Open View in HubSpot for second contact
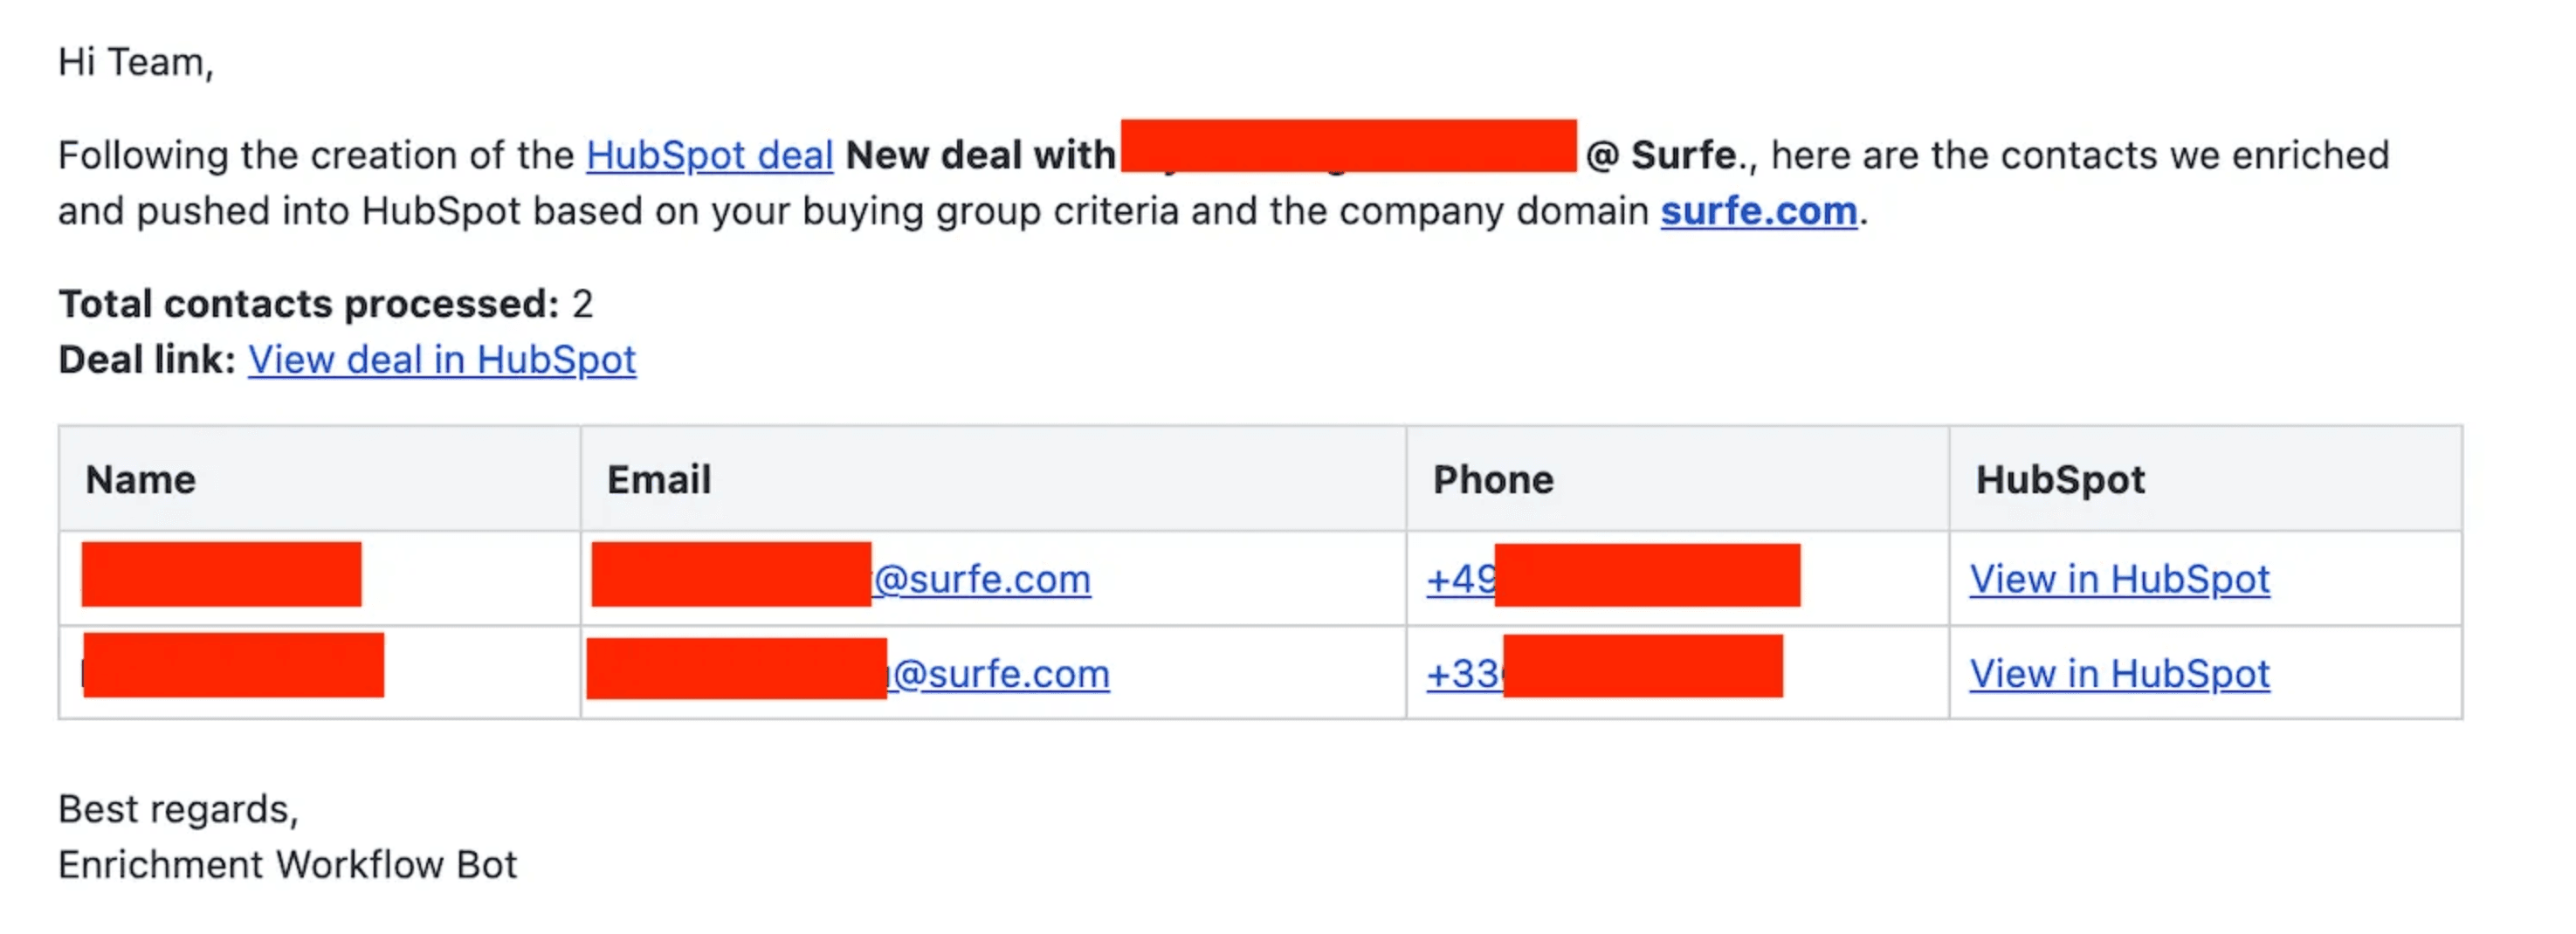Screen dimensions: 2576x934 coord(2119,673)
